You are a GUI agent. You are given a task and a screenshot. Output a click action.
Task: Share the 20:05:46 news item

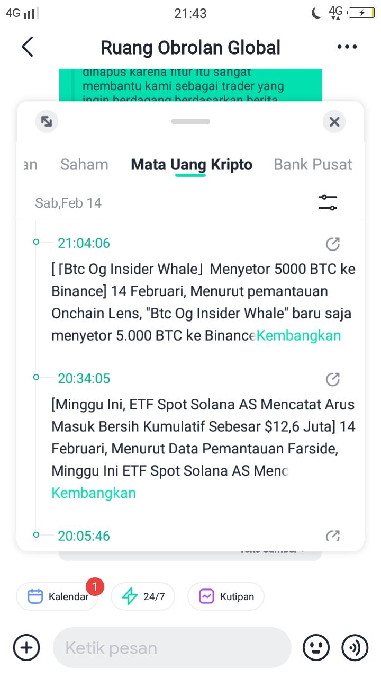pos(332,536)
